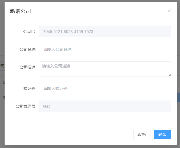Image resolution: width=180 pixels, height=148 pixels.
Task: Click the 公司管理员 label
Action: click(25, 106)
